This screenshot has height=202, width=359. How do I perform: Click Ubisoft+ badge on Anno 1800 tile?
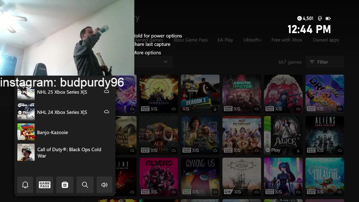point(228,192)
